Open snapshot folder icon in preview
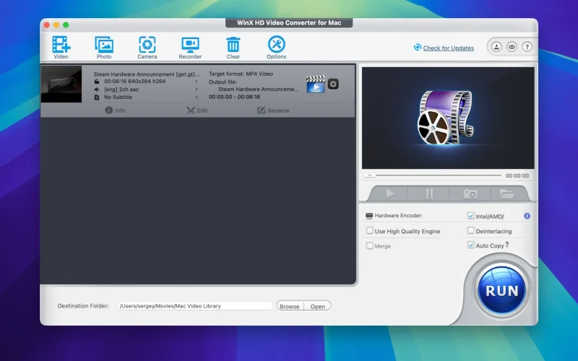Viewport: 578px width, 361px height. 507,193
